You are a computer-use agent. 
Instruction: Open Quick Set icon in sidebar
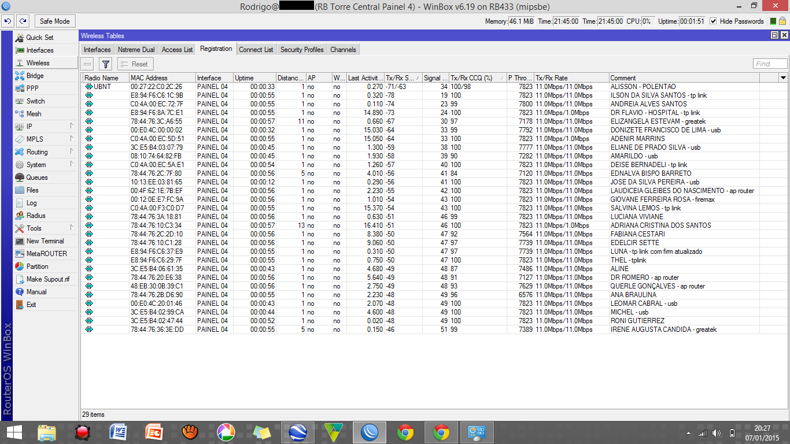[x=20, y=38]
